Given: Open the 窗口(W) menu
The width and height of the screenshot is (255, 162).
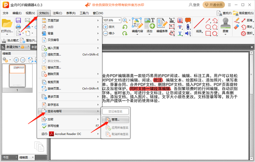Looking at the screenshot, I should point(98,13).
